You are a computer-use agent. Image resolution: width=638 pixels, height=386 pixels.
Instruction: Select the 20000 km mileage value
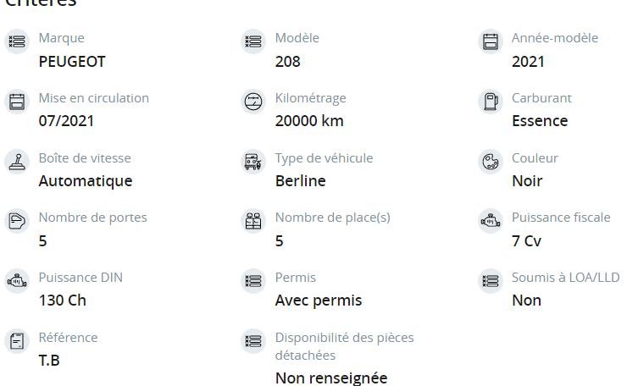309,121
